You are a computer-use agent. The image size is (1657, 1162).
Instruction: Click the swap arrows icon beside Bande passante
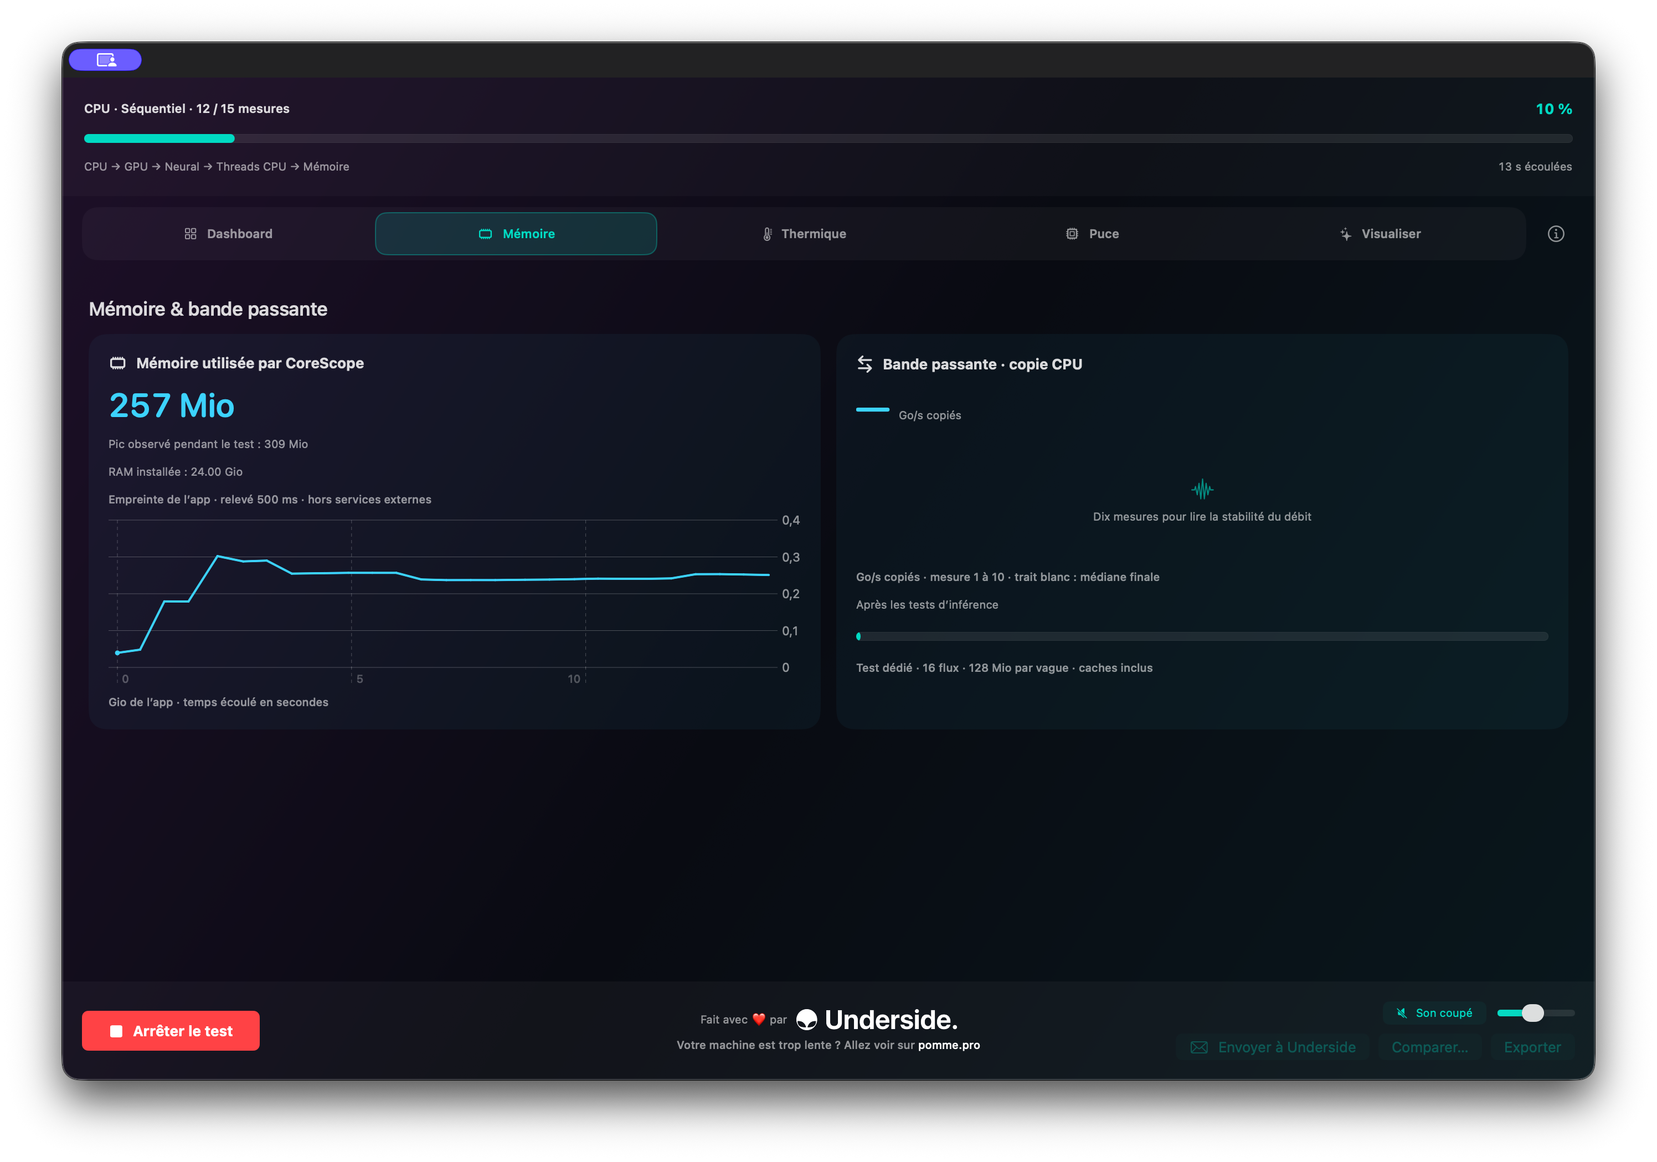coord(864,364)
